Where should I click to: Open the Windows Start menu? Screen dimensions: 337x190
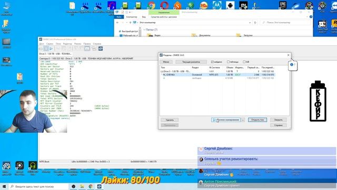pyautogui.click(x=4, y=186)
